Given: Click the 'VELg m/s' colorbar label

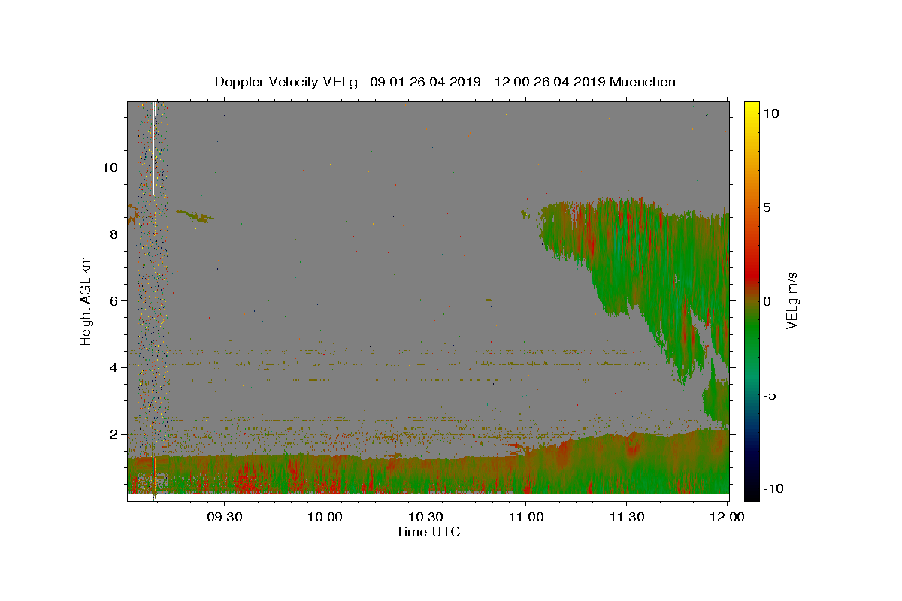Looking at the screenshot, I should click(x=792, y=300).
